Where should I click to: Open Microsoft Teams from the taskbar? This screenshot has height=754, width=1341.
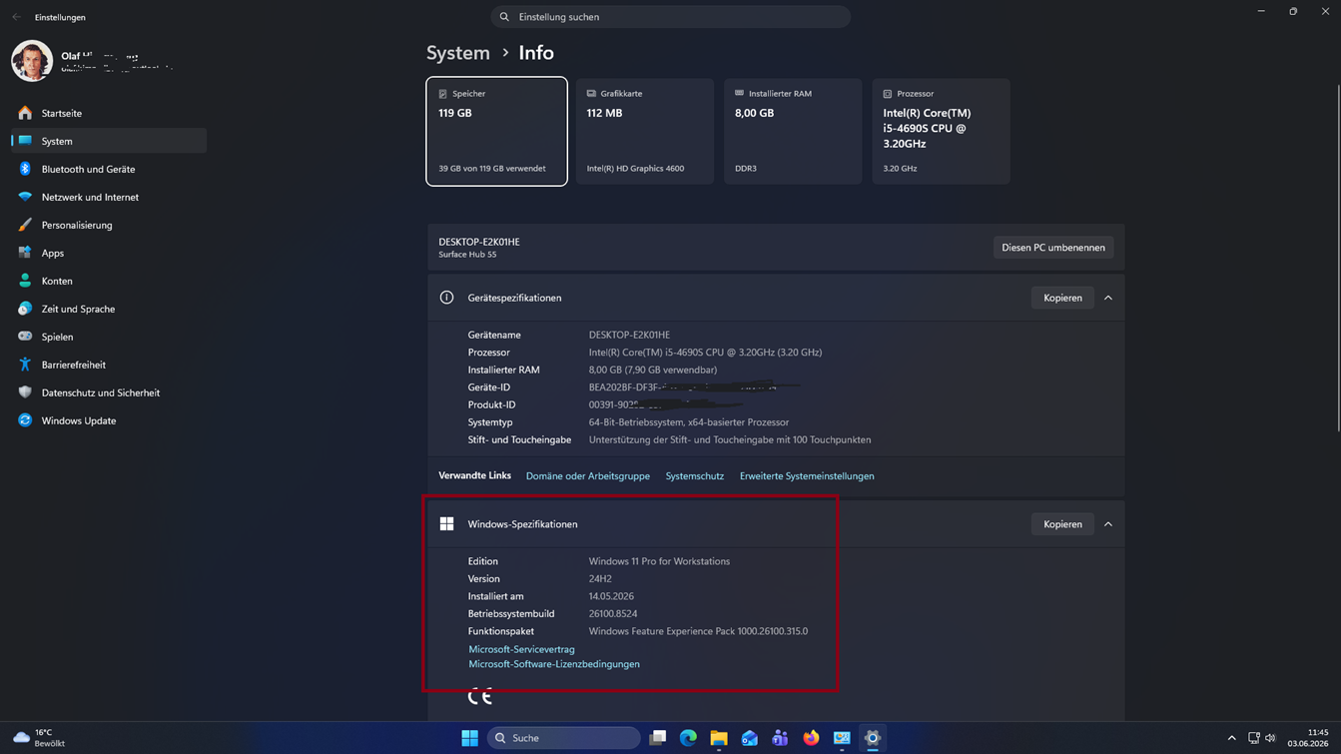click(x=780, y=738)
